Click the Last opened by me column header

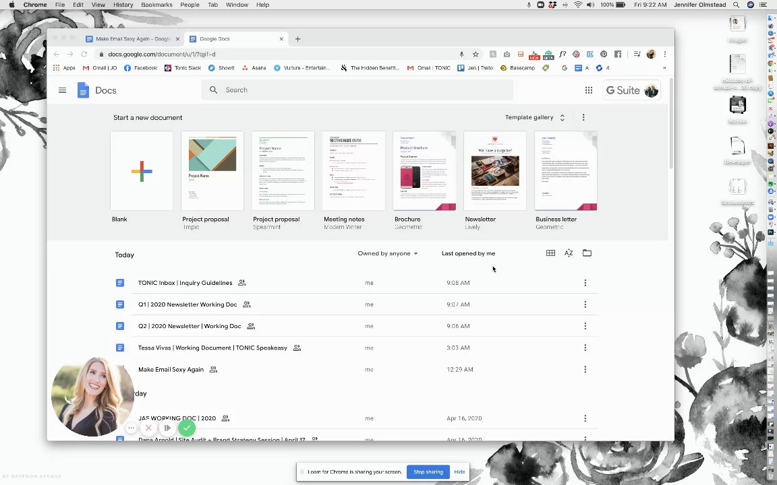tap(468, 253)
